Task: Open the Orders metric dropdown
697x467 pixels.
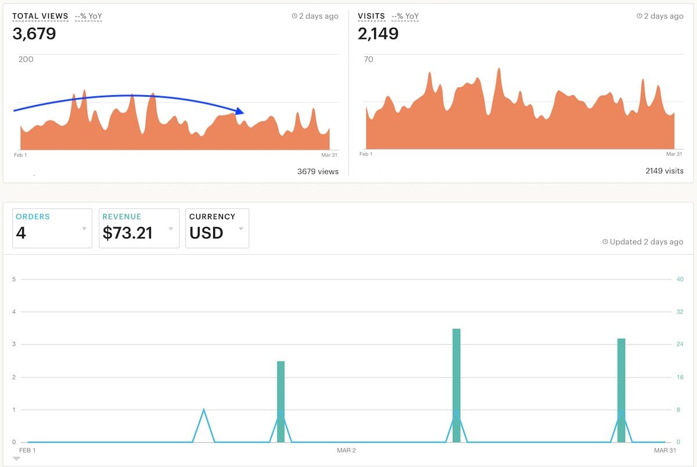Action: 52,229
